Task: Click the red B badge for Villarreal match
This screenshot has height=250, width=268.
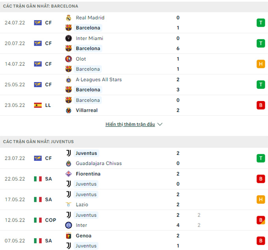Action: coord(261,105)
